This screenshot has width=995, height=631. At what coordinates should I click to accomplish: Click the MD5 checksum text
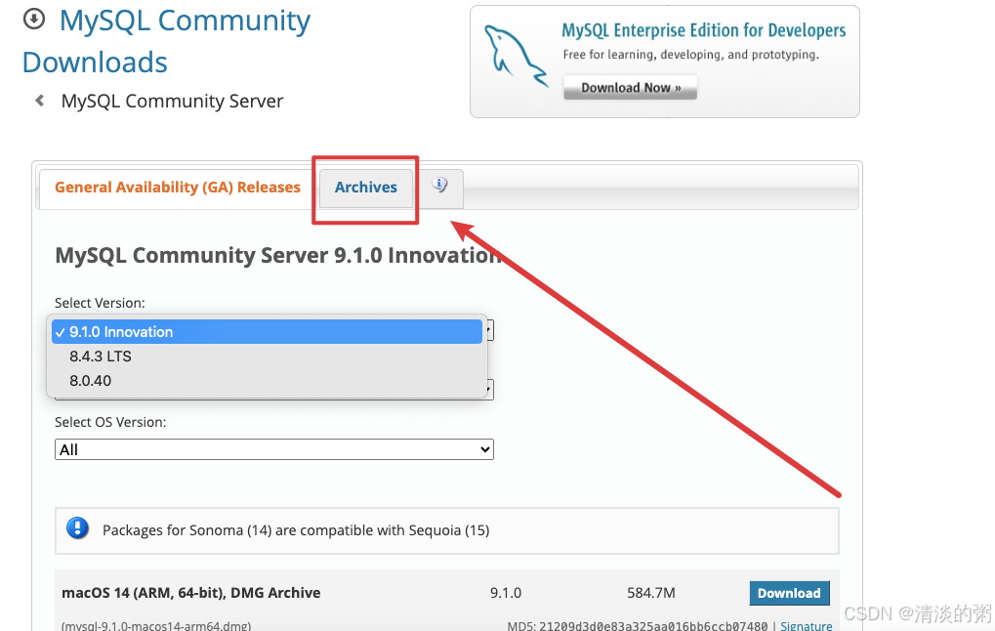(637, 626)
